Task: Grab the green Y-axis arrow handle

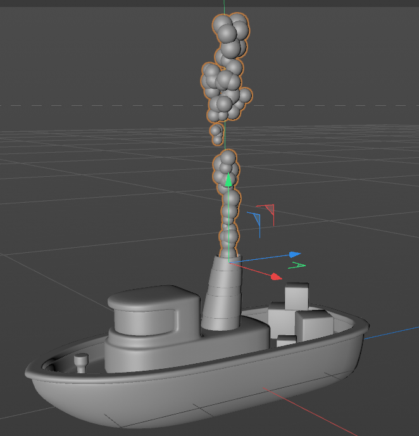Action: [x=228, y=180]
